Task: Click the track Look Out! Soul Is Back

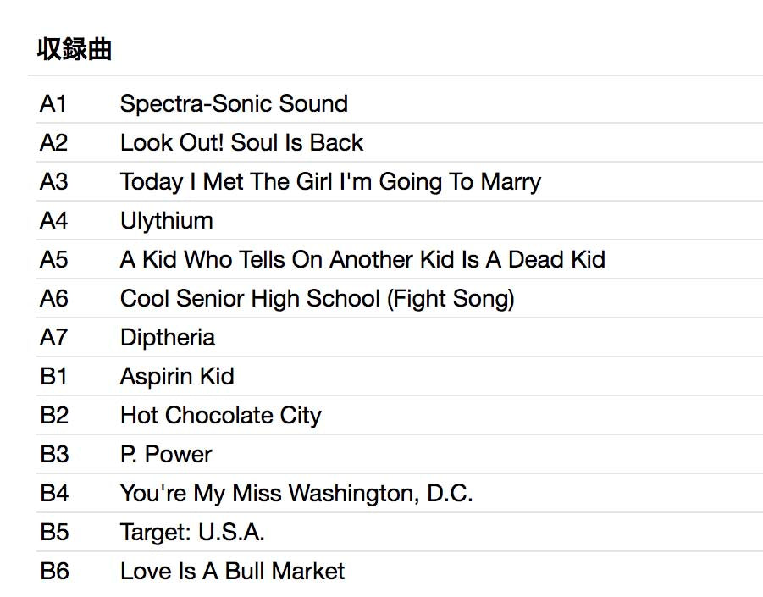Action: coord(241,142)
